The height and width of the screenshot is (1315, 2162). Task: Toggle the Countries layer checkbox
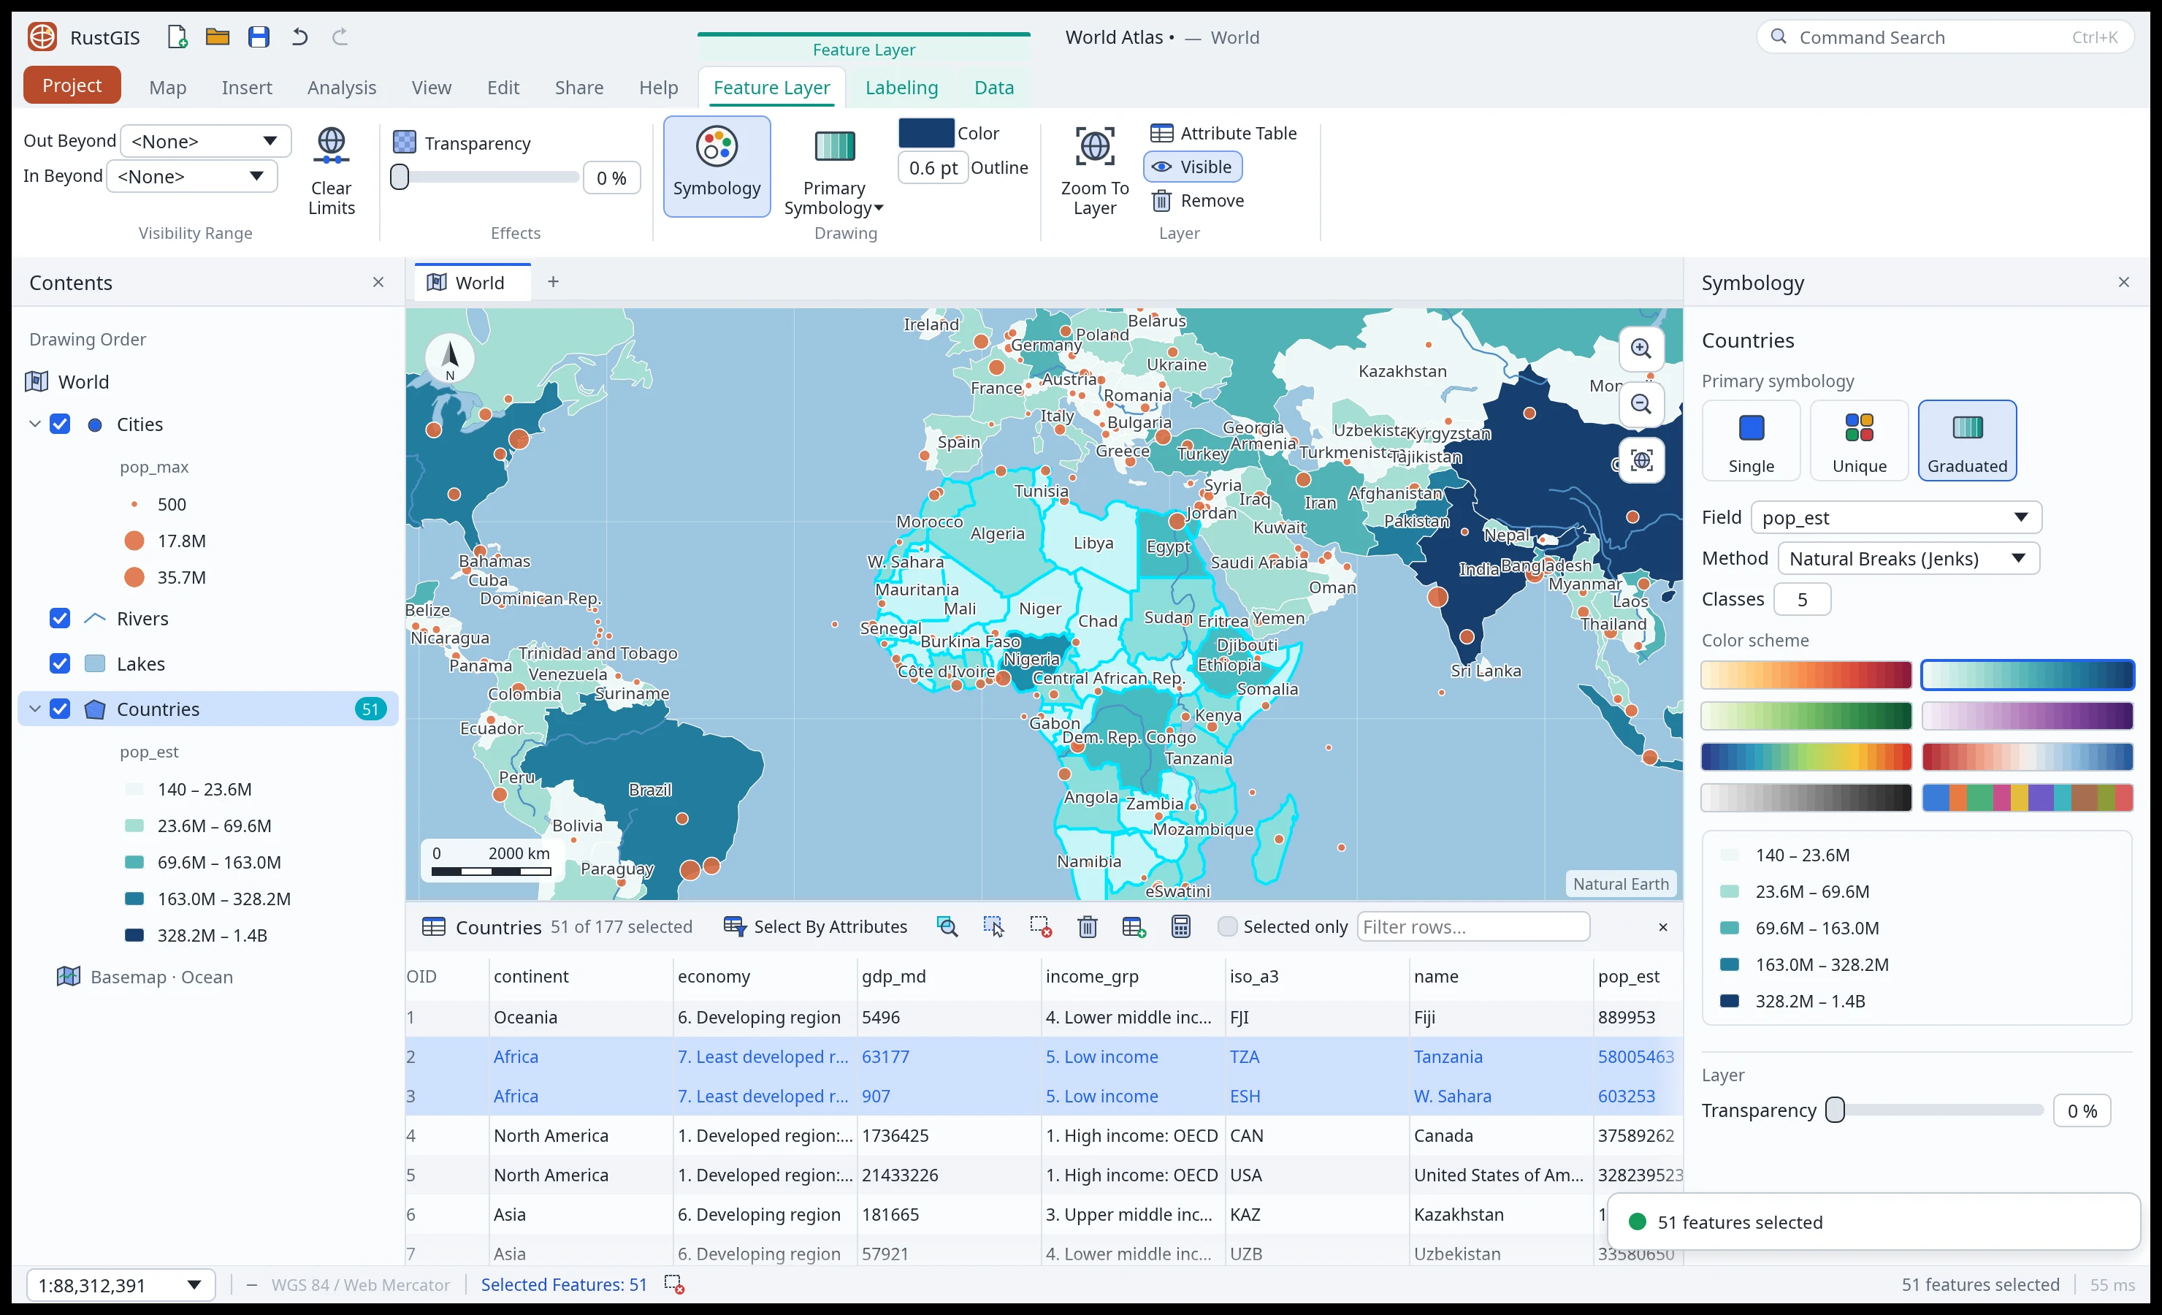pos(60,709)
